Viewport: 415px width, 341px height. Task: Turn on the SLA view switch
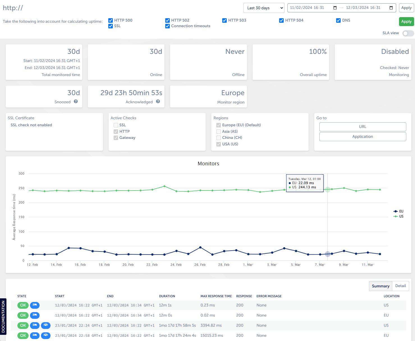tap(408, 33)
